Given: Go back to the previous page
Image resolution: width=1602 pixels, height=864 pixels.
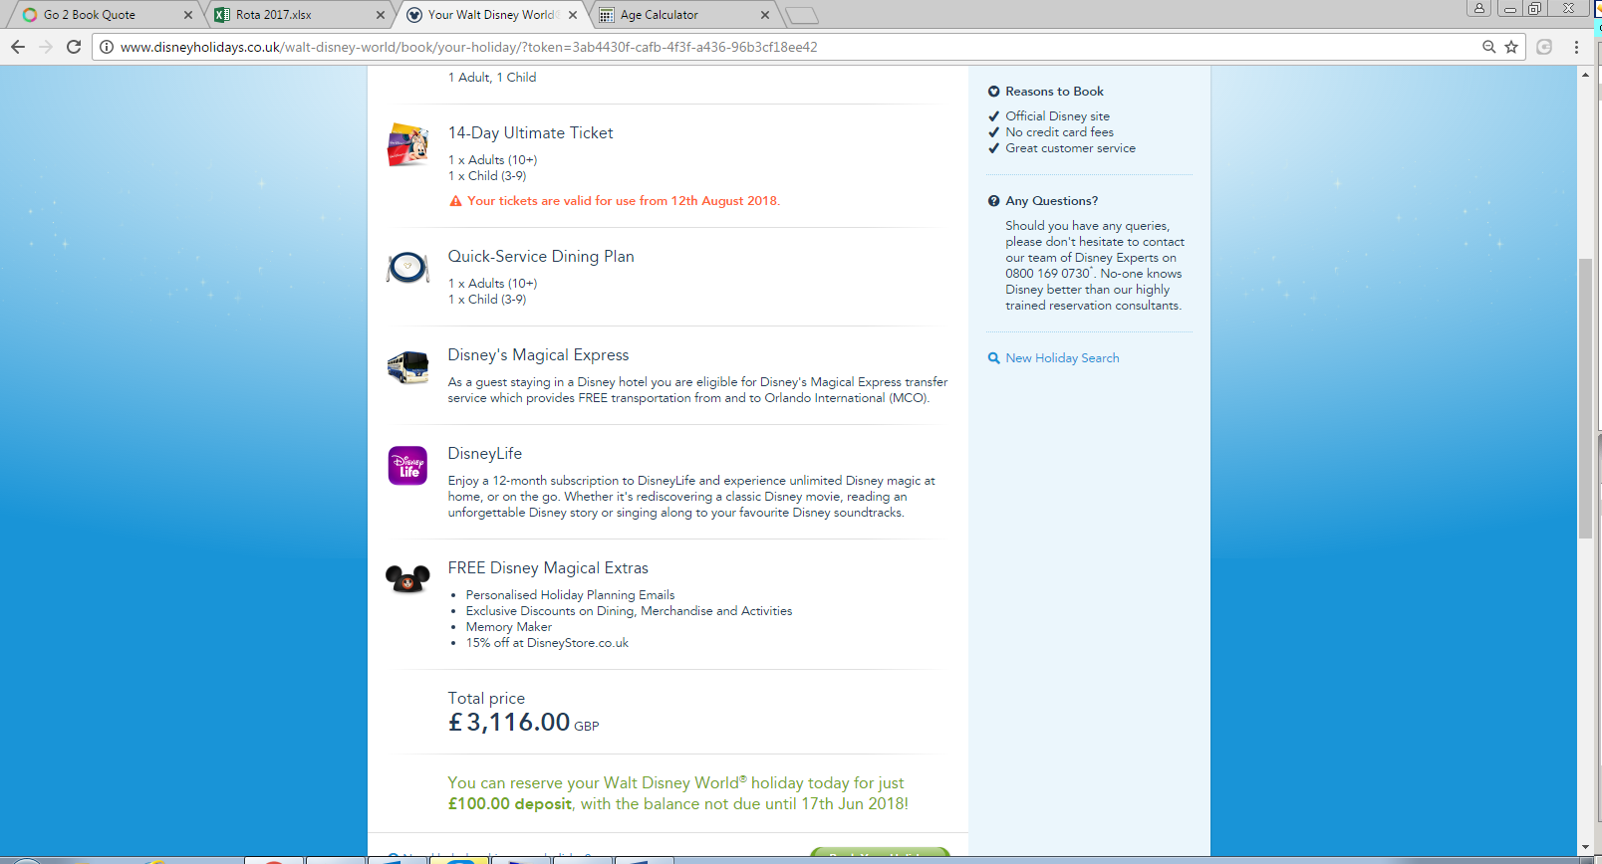Looking at the screenshot, I should tap(18, 47).
